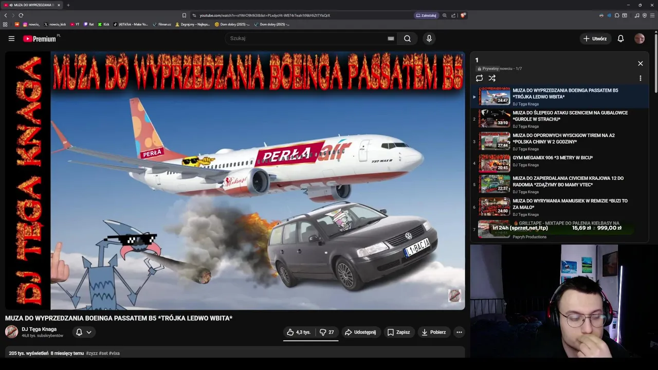Click the blue speaker toolbar icon
The height and width of the screenshot is (370, 658).
609,15
